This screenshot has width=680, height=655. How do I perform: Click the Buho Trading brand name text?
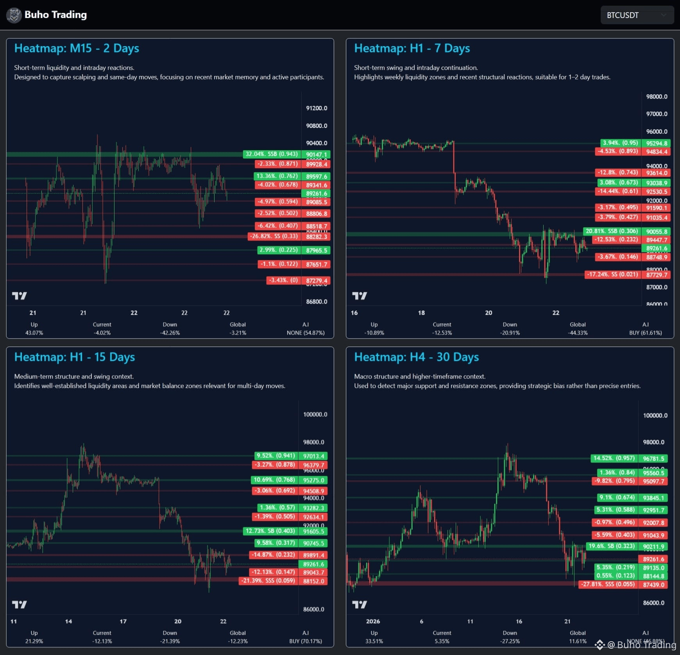pyautogui.click(x=55, y=15)
